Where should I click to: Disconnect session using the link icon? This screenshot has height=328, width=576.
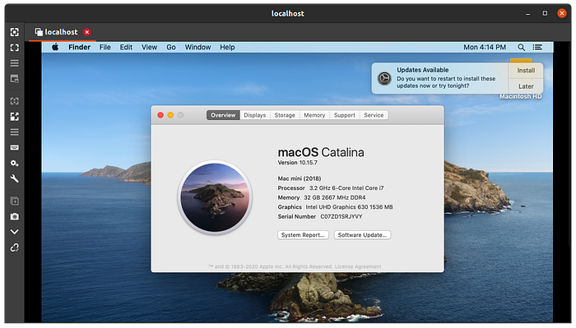(14, 247)
